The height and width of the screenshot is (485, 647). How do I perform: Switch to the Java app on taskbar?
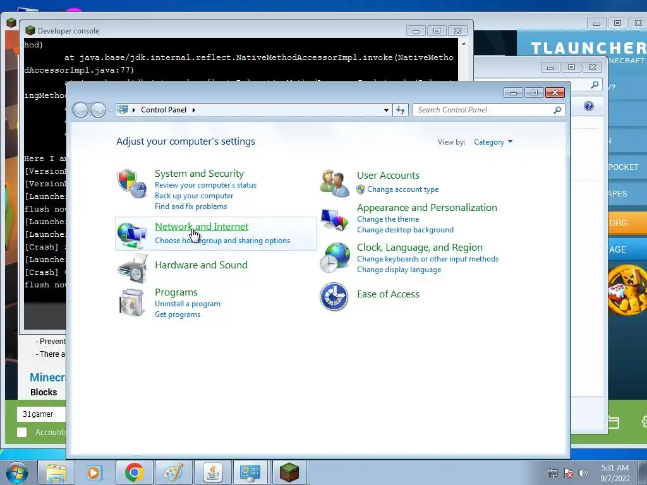(x=212, y=472)
